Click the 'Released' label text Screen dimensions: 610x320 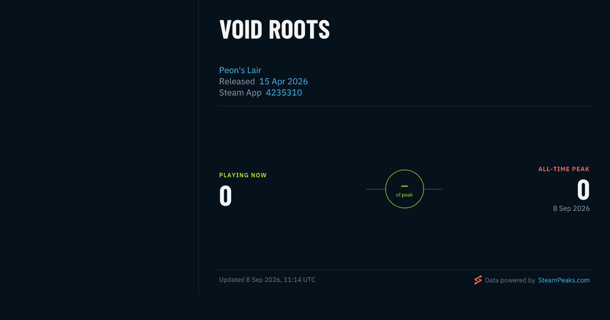[237, 81]
